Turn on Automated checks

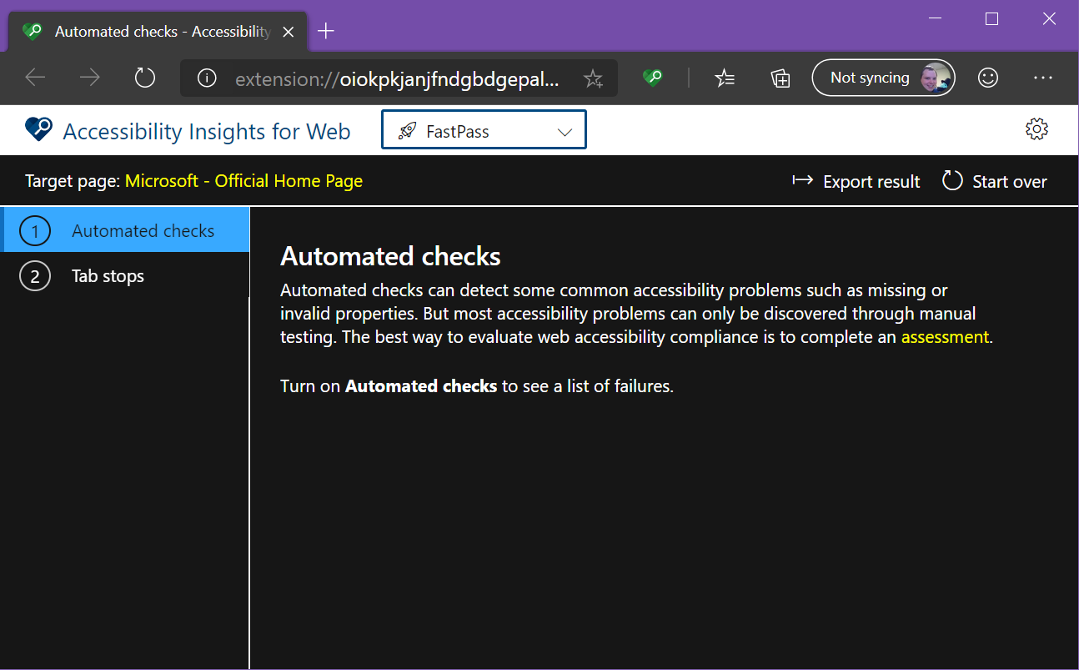pyautogui.click(x=421, y=386)
